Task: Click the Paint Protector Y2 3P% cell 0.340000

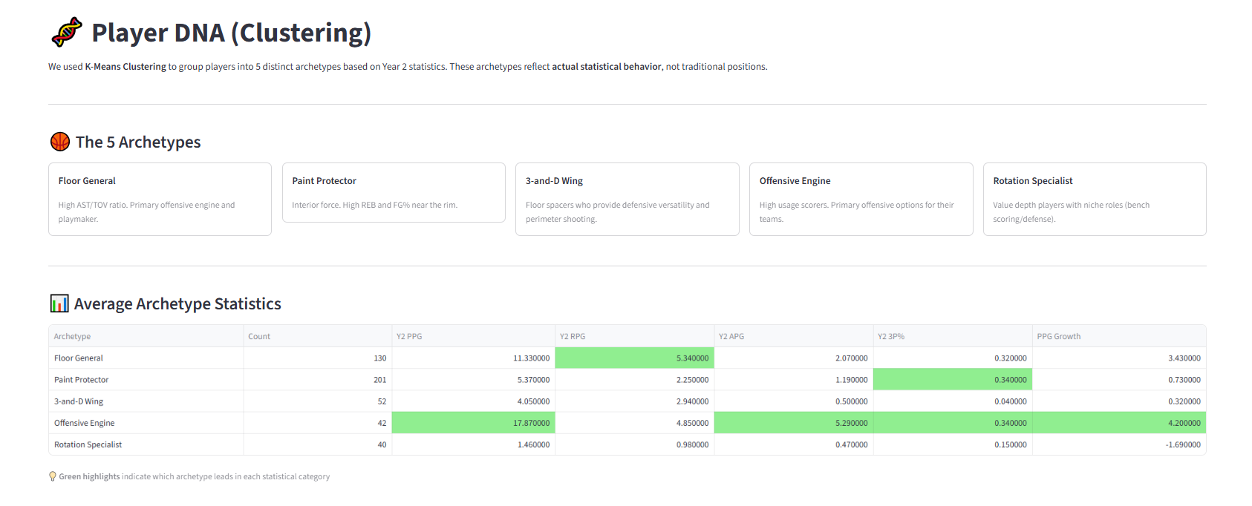Action: click(952, 379)
